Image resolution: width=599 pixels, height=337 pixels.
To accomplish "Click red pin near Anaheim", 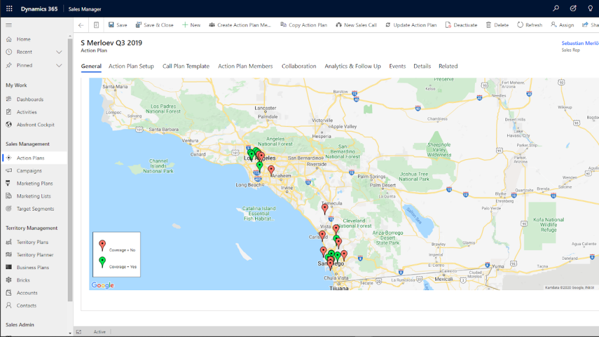I will (271, 170).
